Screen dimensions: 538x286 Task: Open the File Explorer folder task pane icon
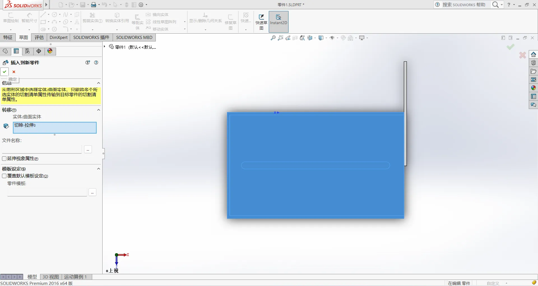pos(534,71)
